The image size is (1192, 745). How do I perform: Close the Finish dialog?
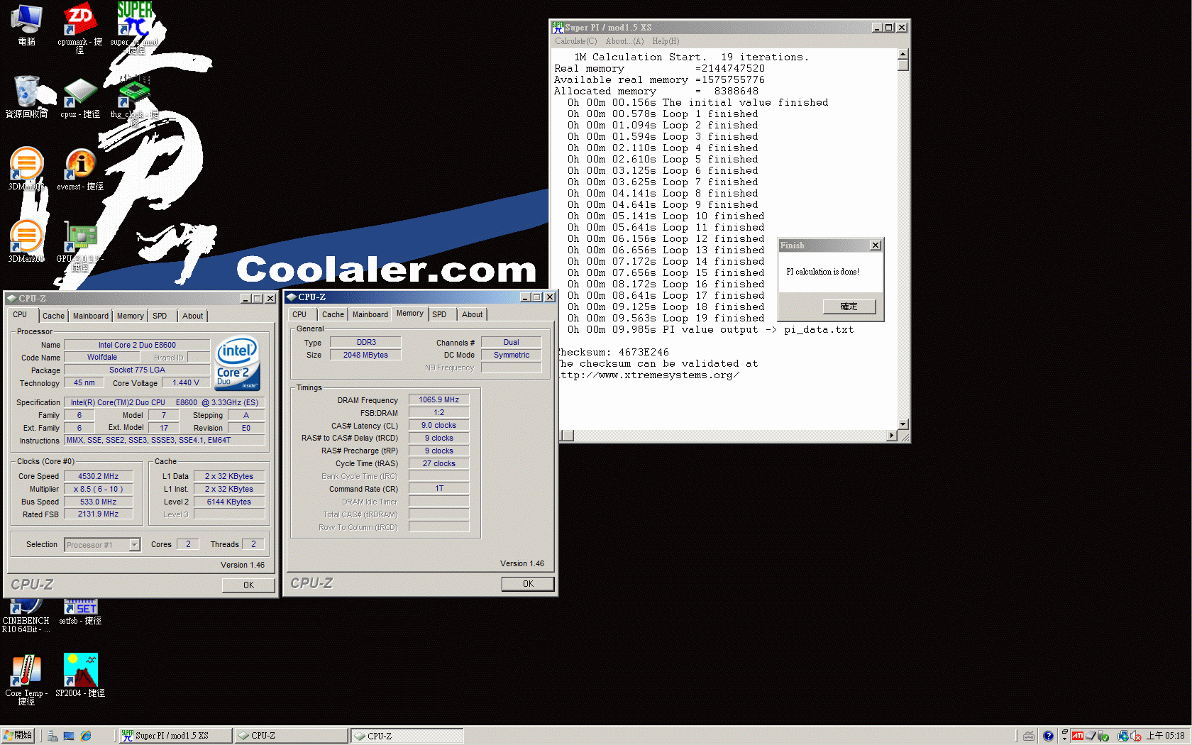876,245
